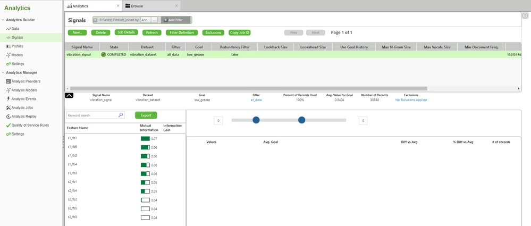Click the Exclusions button
The height and width of the screenshot is (226, 531).
213,32
